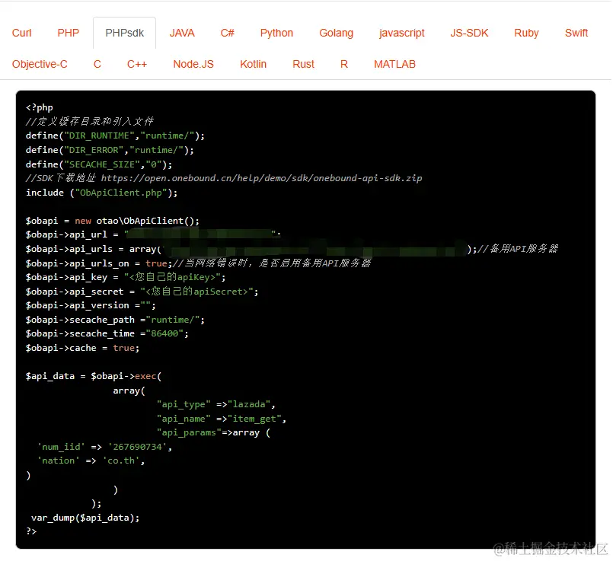Click the $obapi->api_secret line
This screenshot has height=561, width=613.
tap(142, 292)
